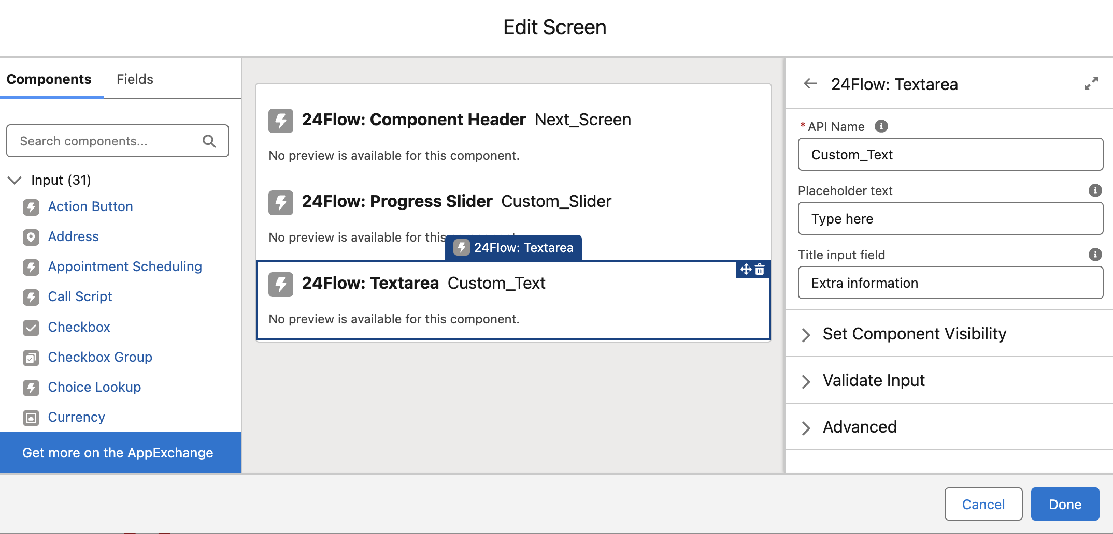Click the Search components input field
The image size is (1113, 534).
109,141
